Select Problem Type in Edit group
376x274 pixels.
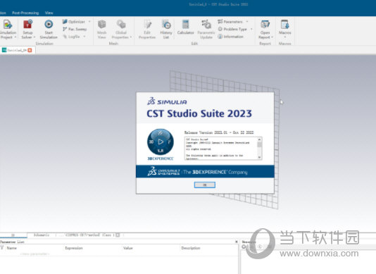tap(232, 29)
